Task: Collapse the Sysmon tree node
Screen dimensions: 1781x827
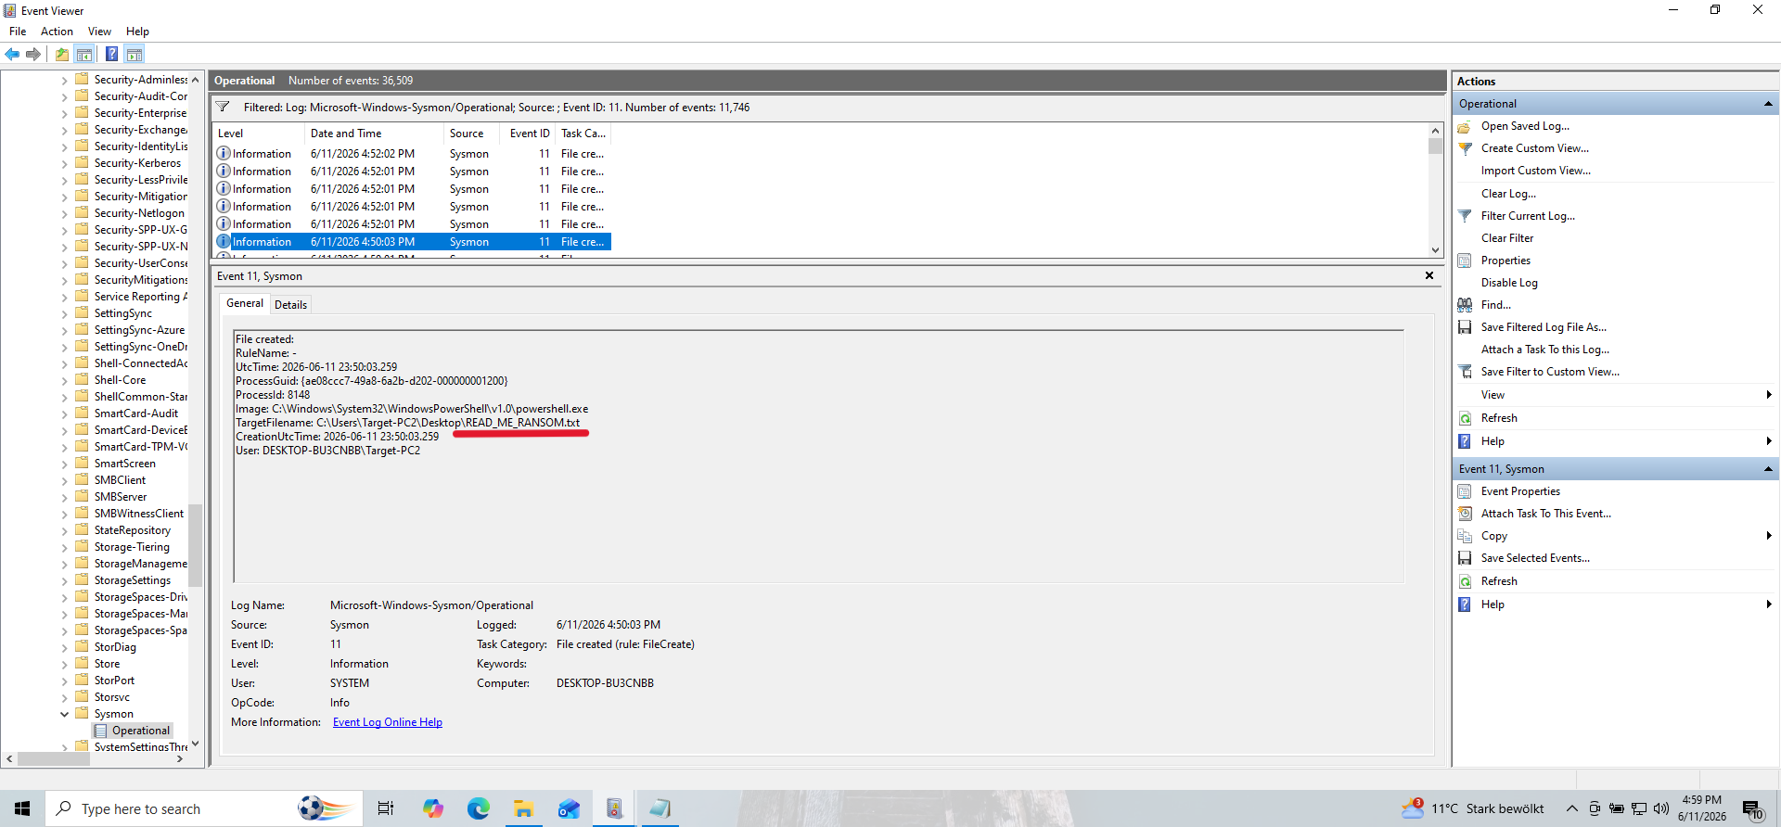Action: click(64, 714)
